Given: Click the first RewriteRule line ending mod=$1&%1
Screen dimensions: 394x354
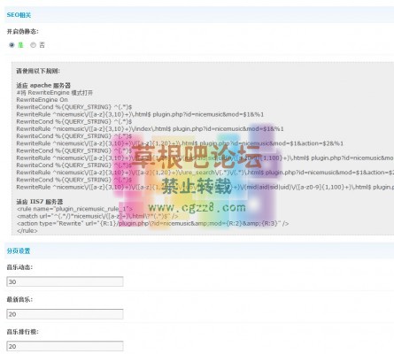Looking at the screenshot, I should click(x=140, y=114).
